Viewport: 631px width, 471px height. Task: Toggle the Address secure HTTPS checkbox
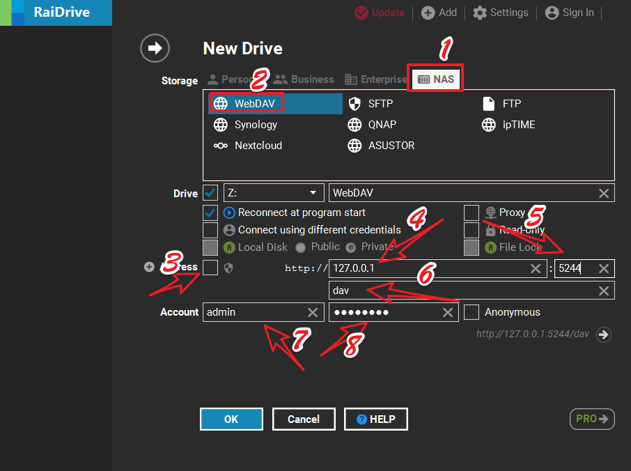(210, 268)
